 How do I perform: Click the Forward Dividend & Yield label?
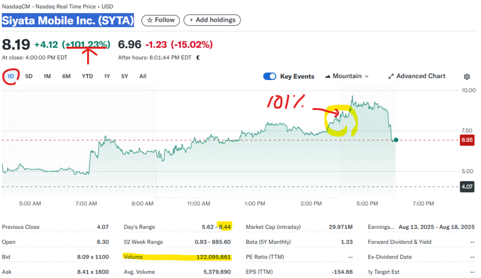pyautogui.click(x=399, y=242)
